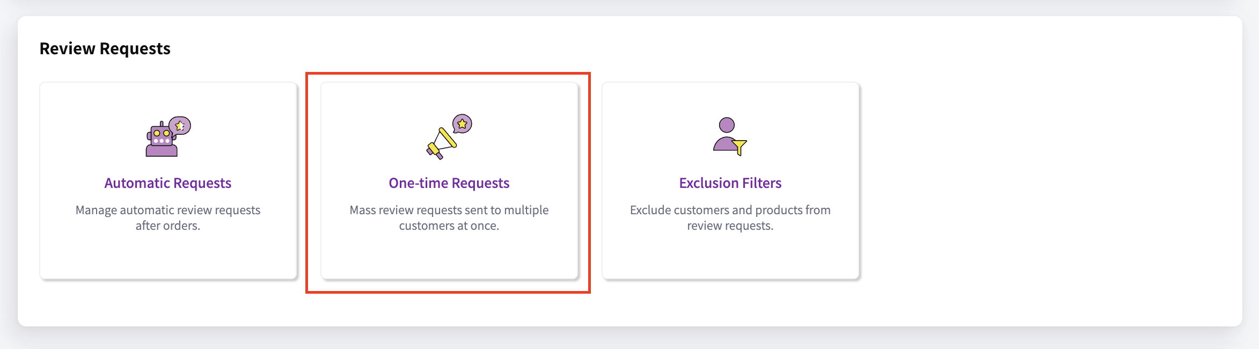Select the Automatic Requests card

[168, 180]
